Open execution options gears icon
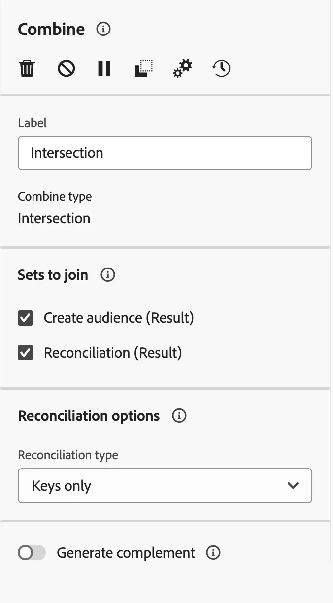The width and height of the screenshot is (333, 603). [183, 68]
